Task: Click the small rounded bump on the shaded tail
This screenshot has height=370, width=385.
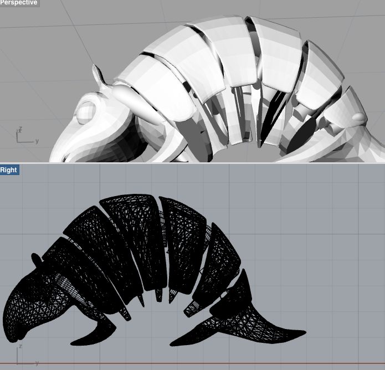Action: click(x=359, y=117)
